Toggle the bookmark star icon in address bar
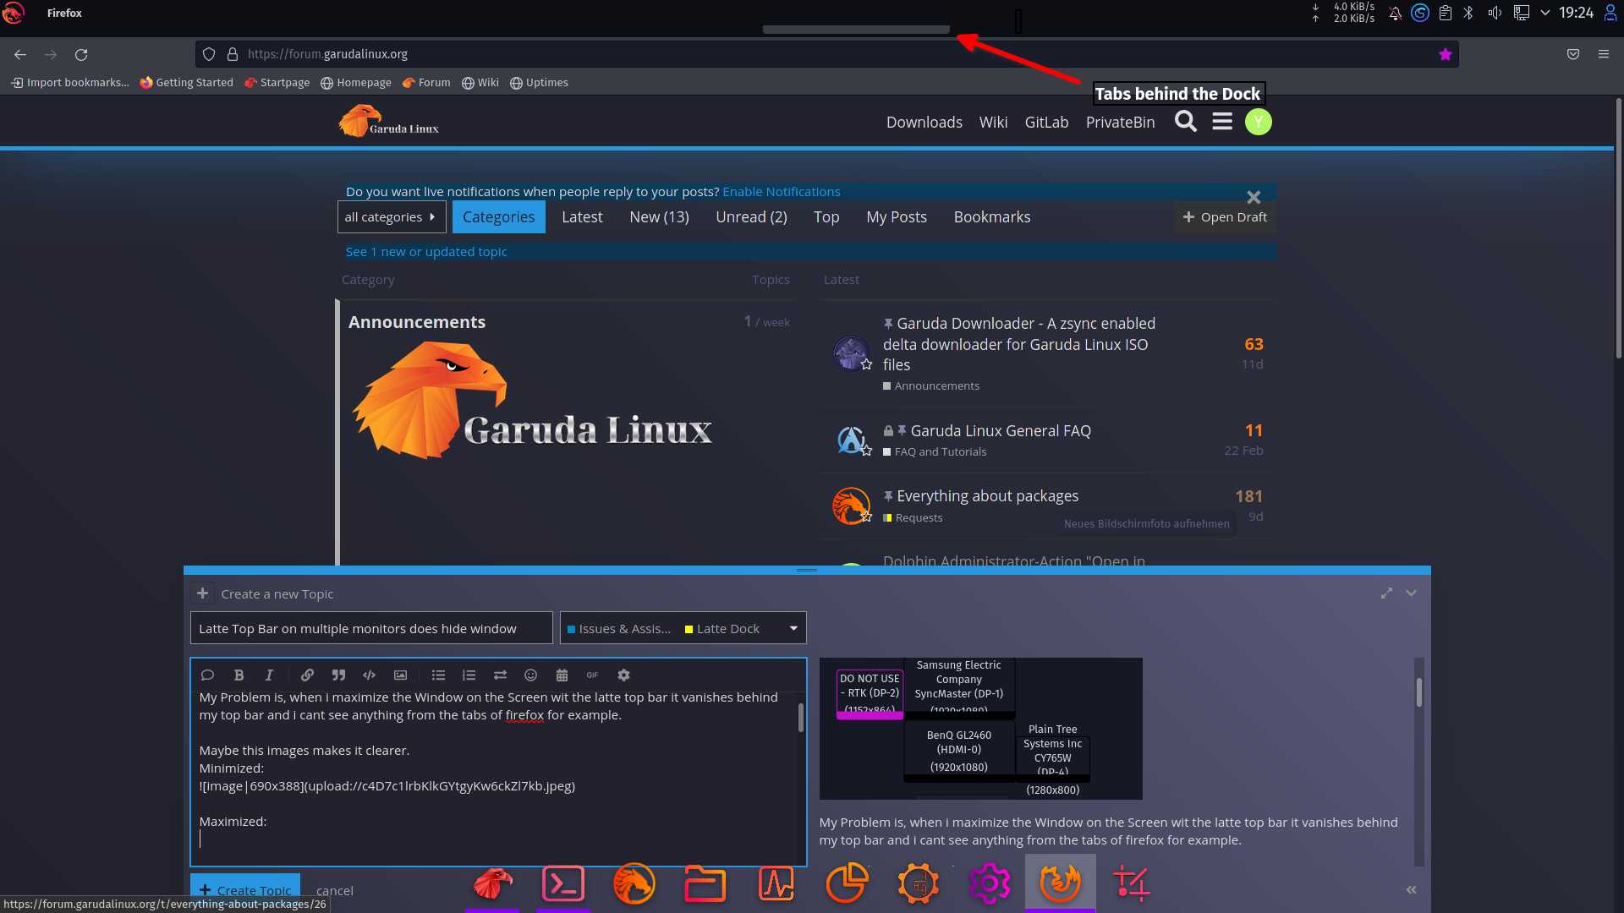1624x913 pixels. [x=1445, y=53]
